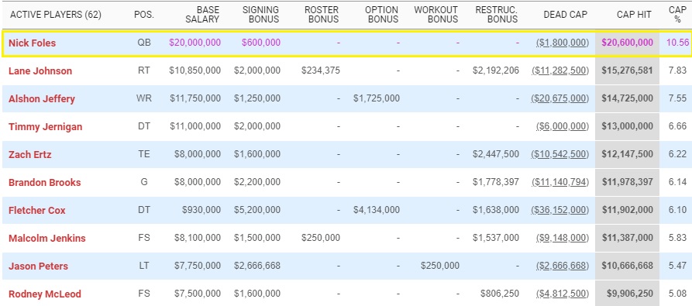Screen dimensions: 692x306
Task: Sort by Active Players column header
Action: point(56,15)
